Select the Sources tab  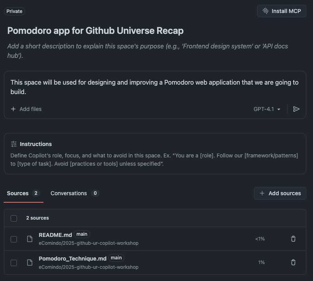18,193
